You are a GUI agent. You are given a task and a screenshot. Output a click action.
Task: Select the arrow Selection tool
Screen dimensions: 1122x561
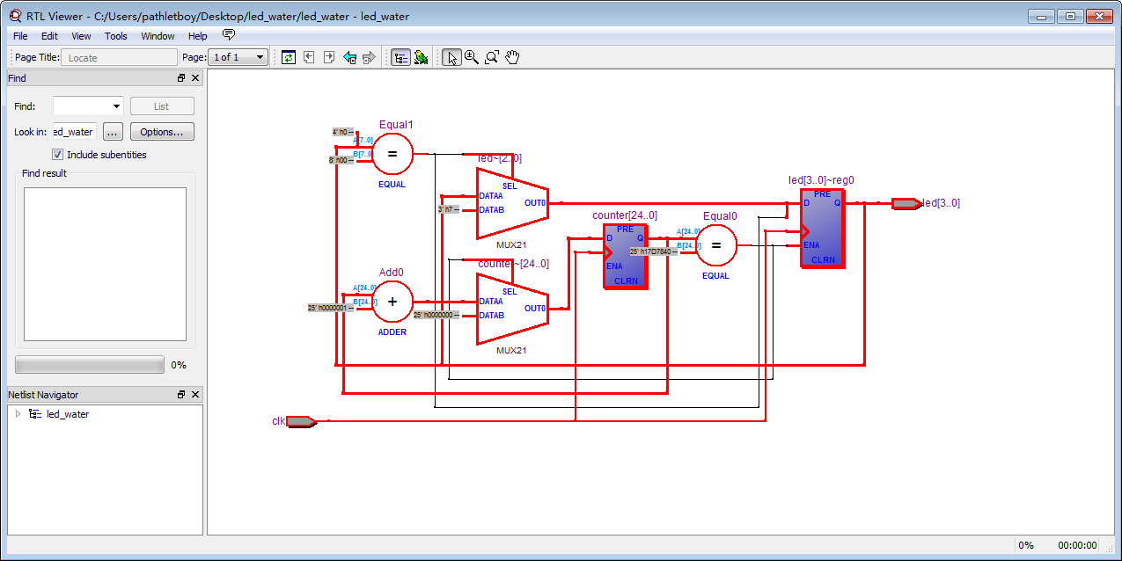click(451, 57)
